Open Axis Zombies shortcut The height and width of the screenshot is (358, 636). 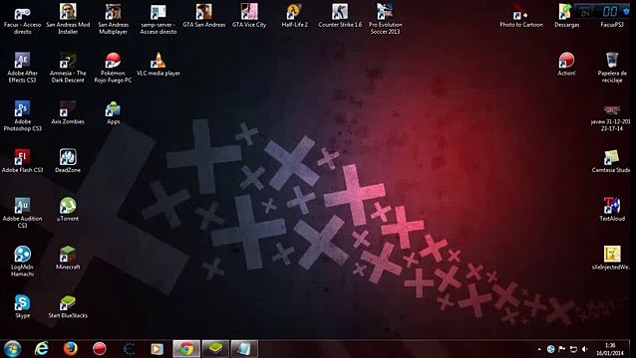[x=68, y=113]
